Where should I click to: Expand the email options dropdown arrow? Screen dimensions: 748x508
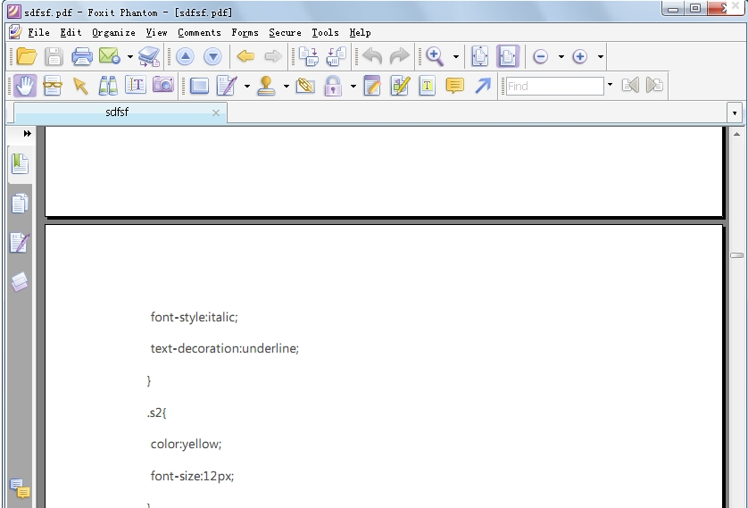pos(130,57)
